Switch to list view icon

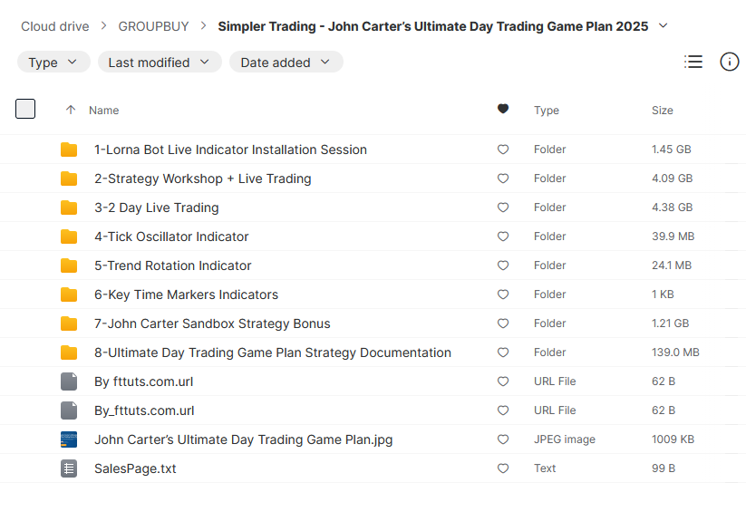click(693, 62)
